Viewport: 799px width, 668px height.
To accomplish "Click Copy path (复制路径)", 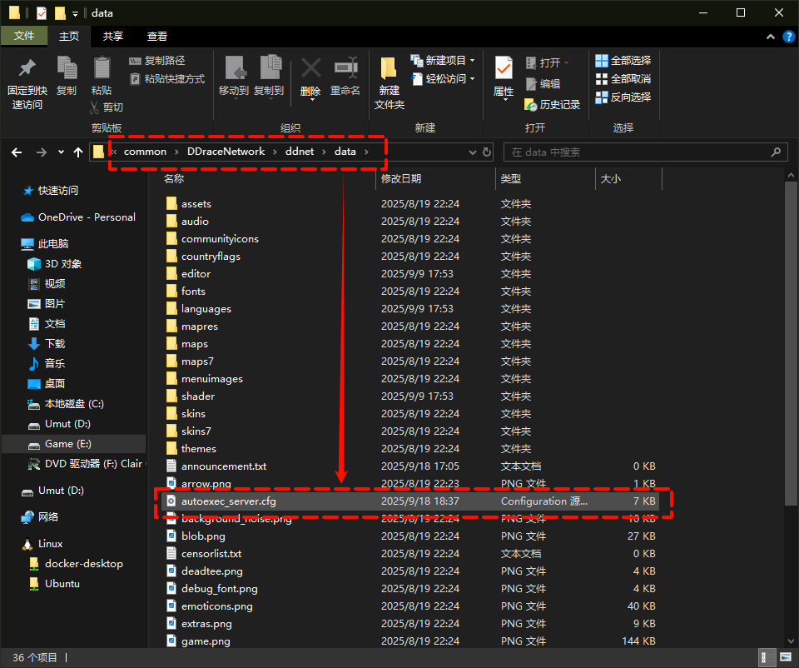I will (x=157, y=61).
